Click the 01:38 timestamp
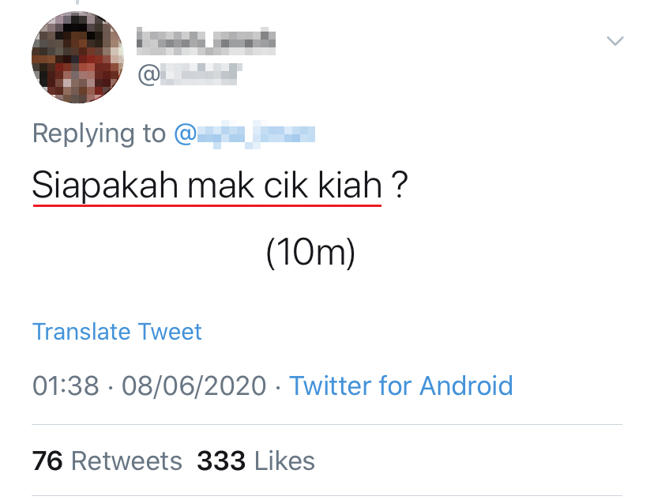 pyautogui.click(x=66, y=385)
